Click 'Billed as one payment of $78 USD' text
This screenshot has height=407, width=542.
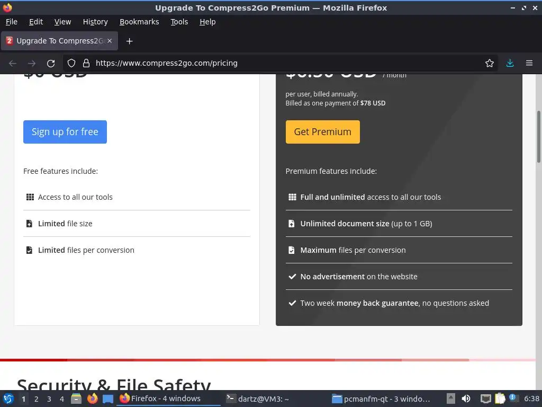tap(335, 103)
